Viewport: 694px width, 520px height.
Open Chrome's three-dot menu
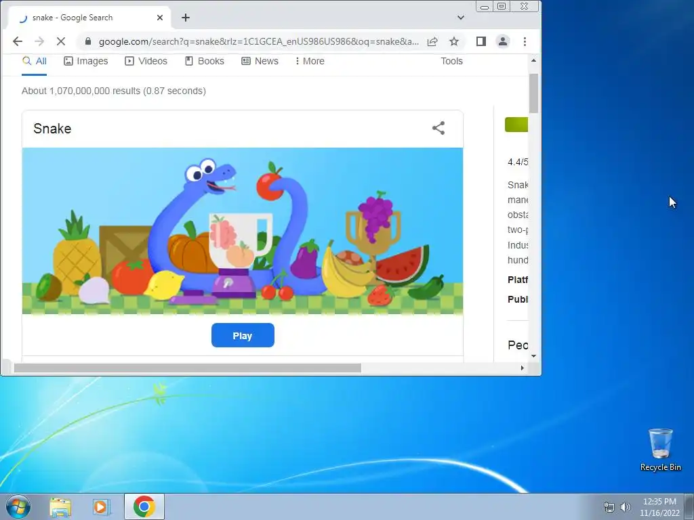(x=525, y=41)
